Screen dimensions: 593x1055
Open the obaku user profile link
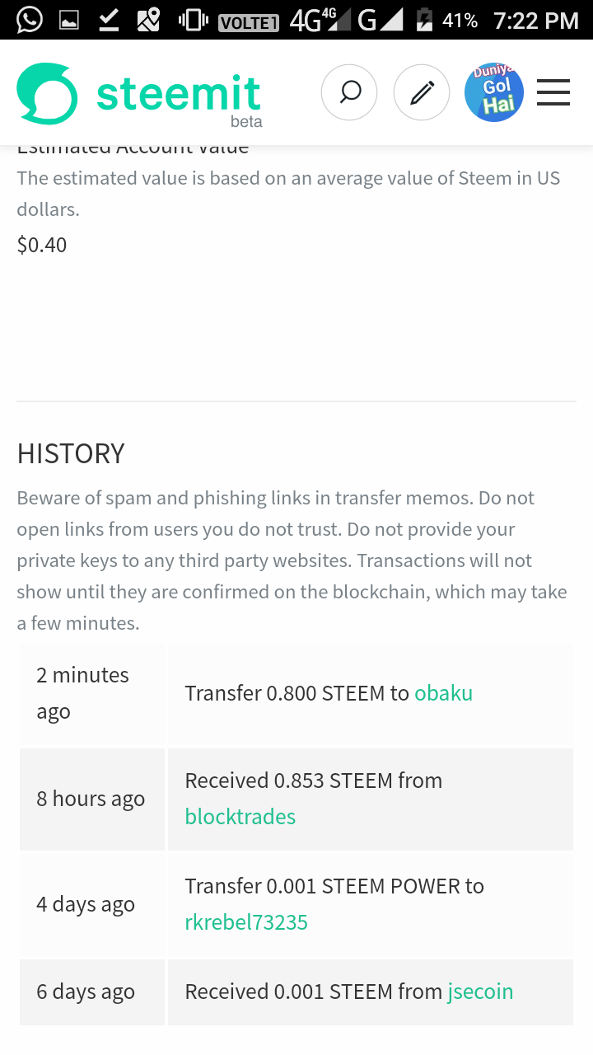coord(443,693)
